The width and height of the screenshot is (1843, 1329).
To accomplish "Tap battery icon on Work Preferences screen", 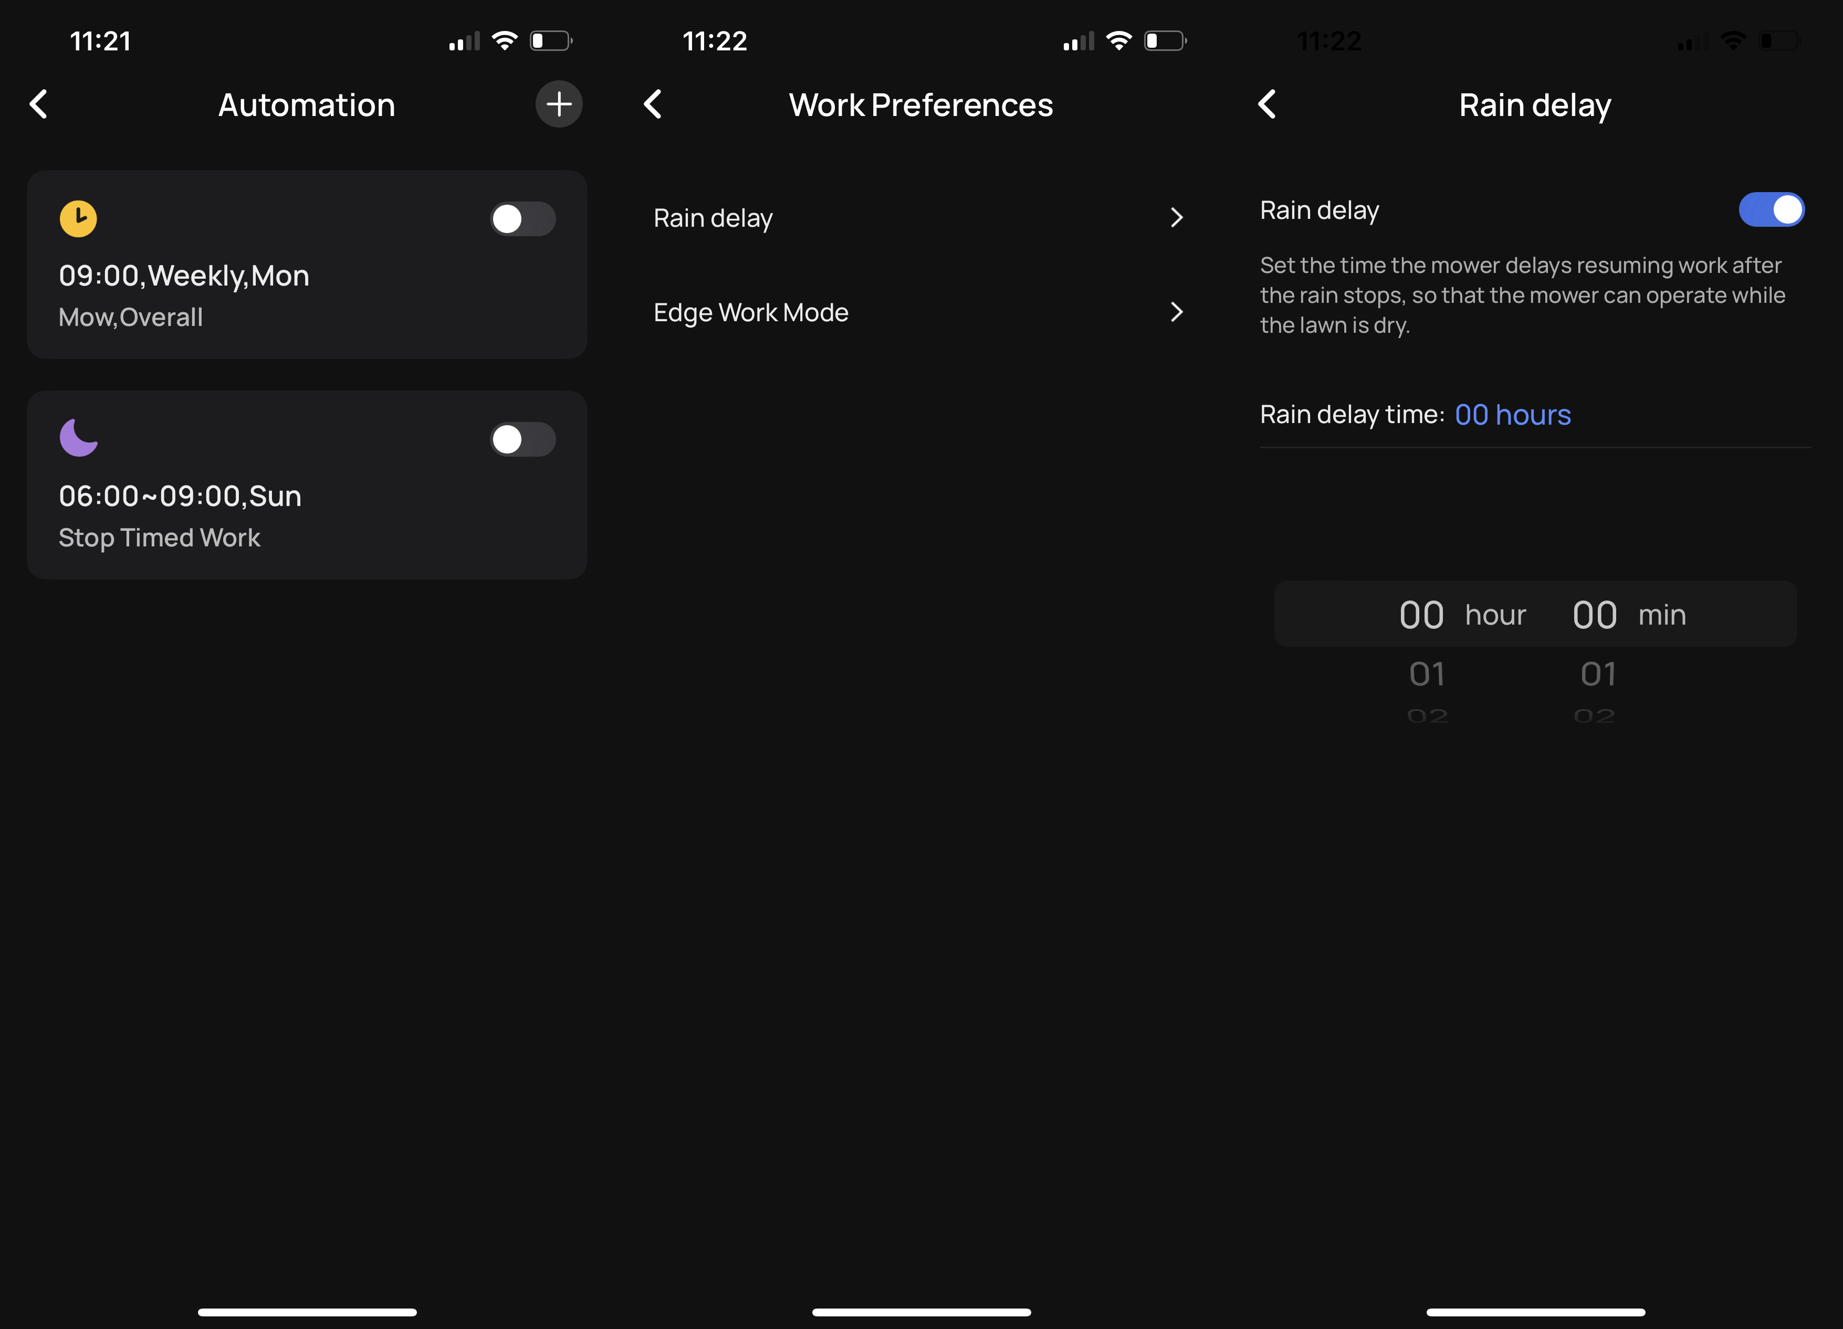I will 1165,40.
